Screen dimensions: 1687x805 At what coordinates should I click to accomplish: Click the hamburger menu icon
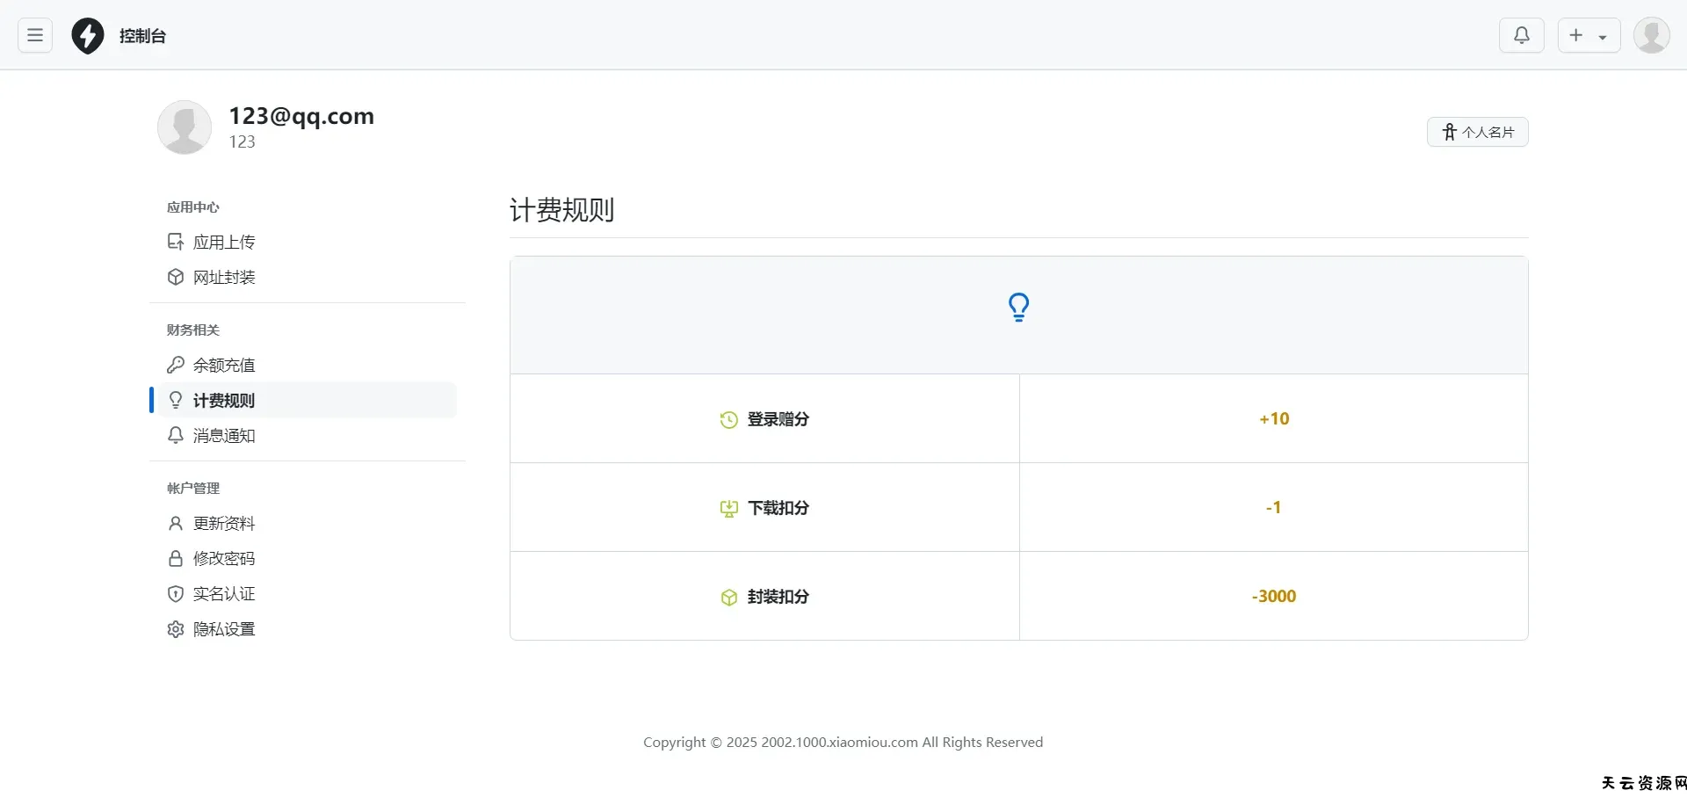tap(35, 35)
